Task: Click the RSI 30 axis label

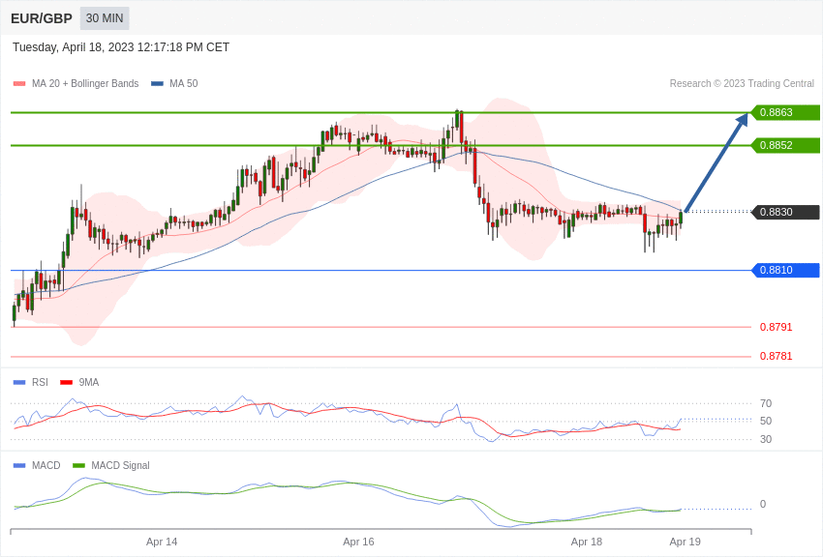Action: pos(766,439)
